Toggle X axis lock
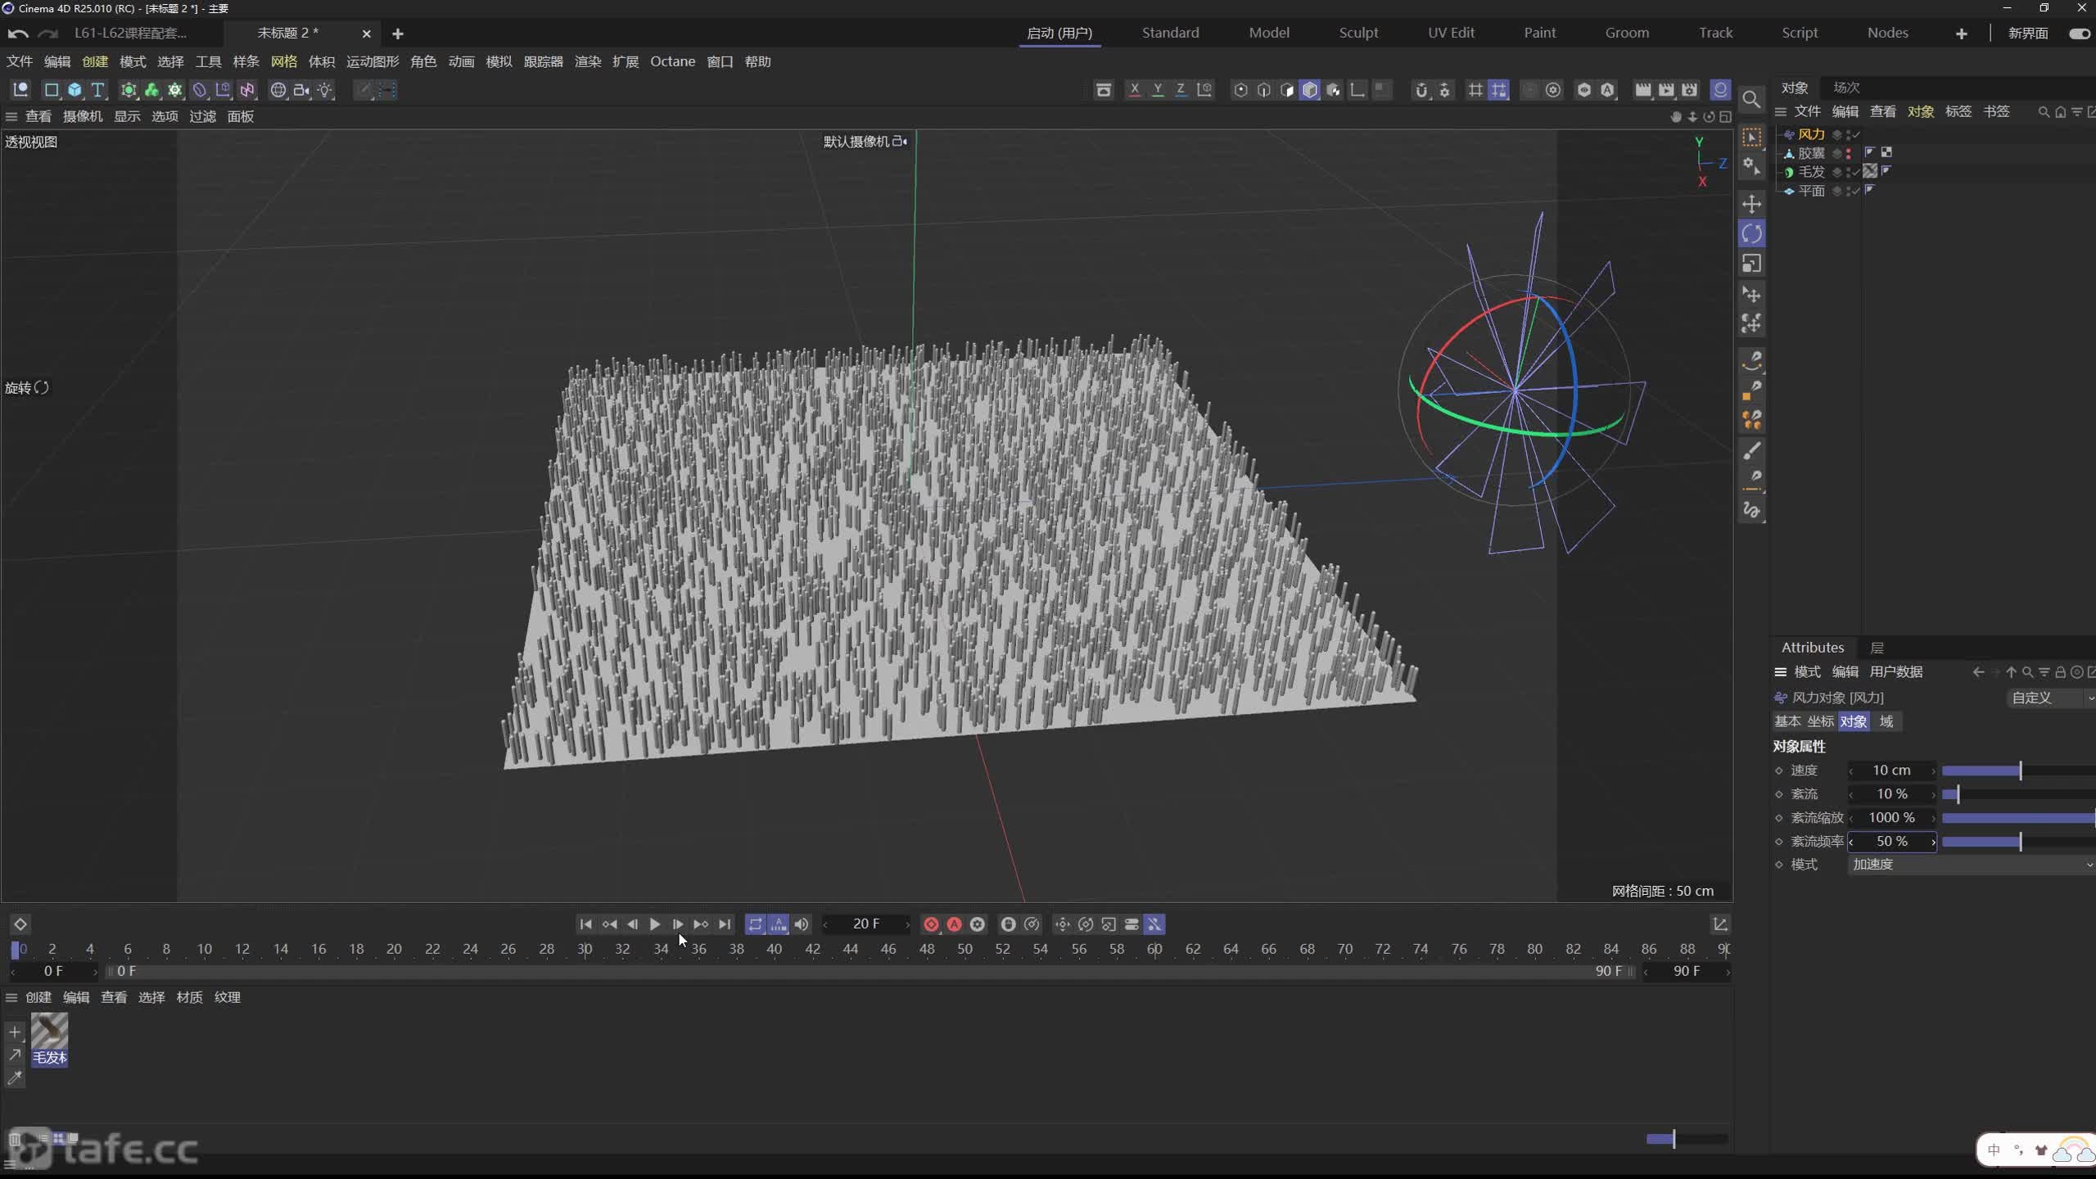The width and height of the screenshot is (2096, 1179). [x=1134, y=90]
